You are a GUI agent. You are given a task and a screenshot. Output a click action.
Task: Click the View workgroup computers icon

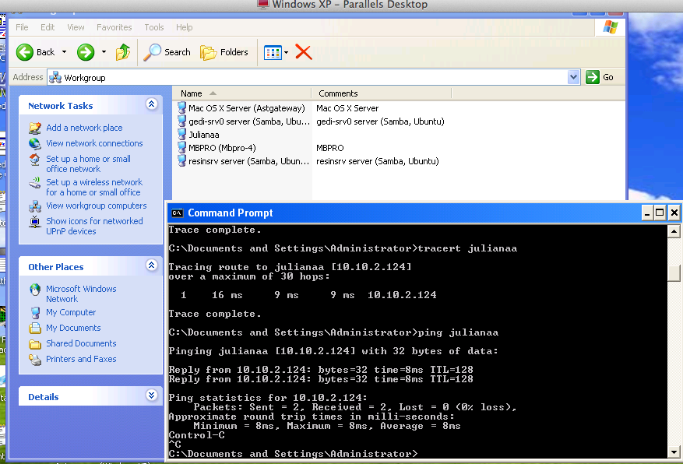pos(35,206)
